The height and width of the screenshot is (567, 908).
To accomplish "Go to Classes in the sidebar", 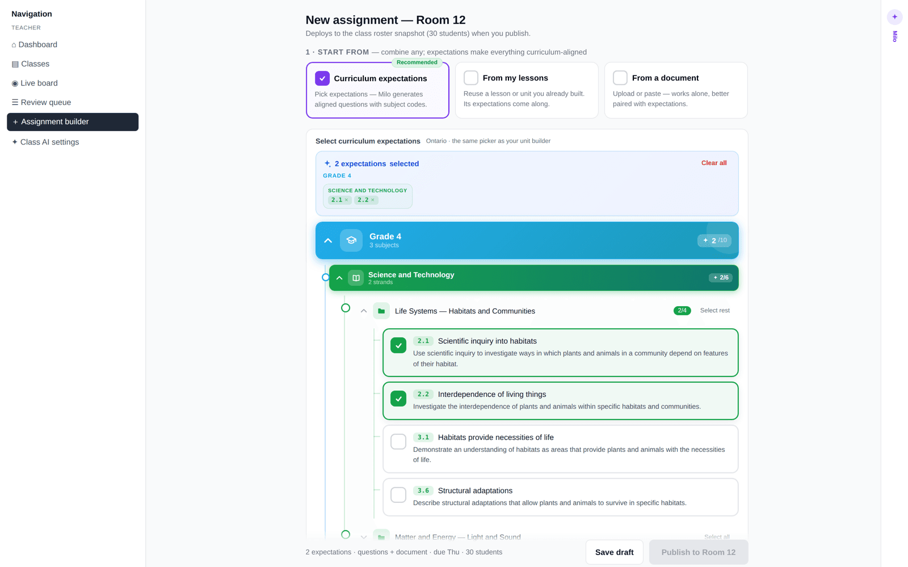I will [73, 64].
